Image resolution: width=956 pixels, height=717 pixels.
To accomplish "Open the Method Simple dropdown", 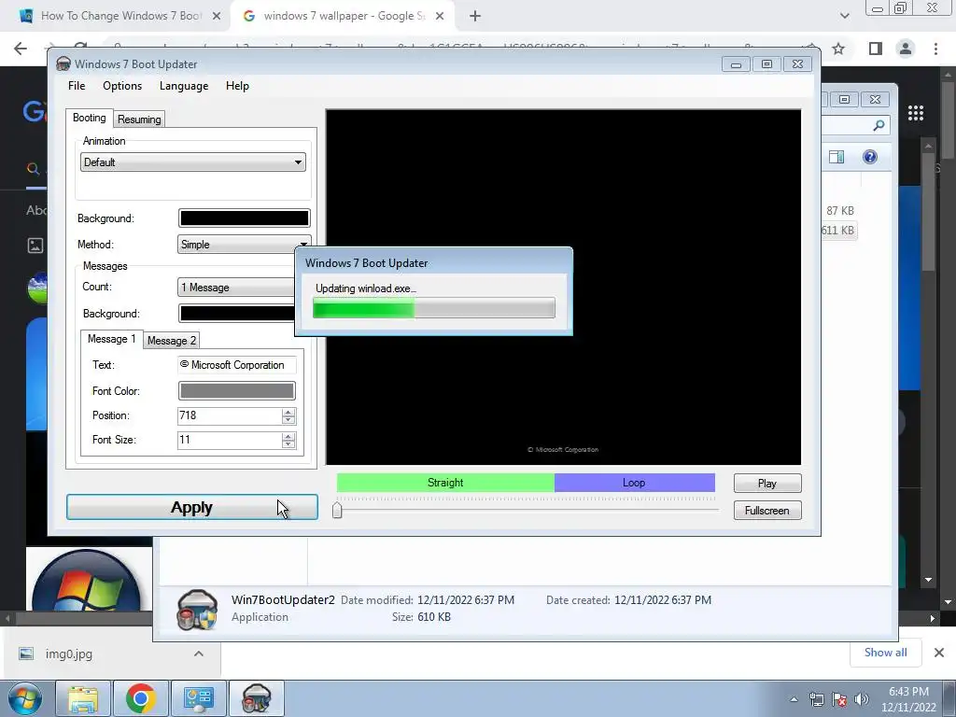I will point(245,245).
